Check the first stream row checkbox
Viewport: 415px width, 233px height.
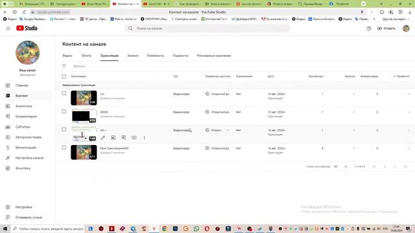coord(64,93)
